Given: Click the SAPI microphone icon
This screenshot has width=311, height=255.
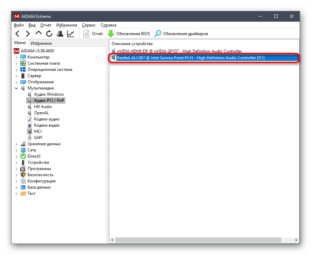Looking at the screenshot, I should 30,138.
